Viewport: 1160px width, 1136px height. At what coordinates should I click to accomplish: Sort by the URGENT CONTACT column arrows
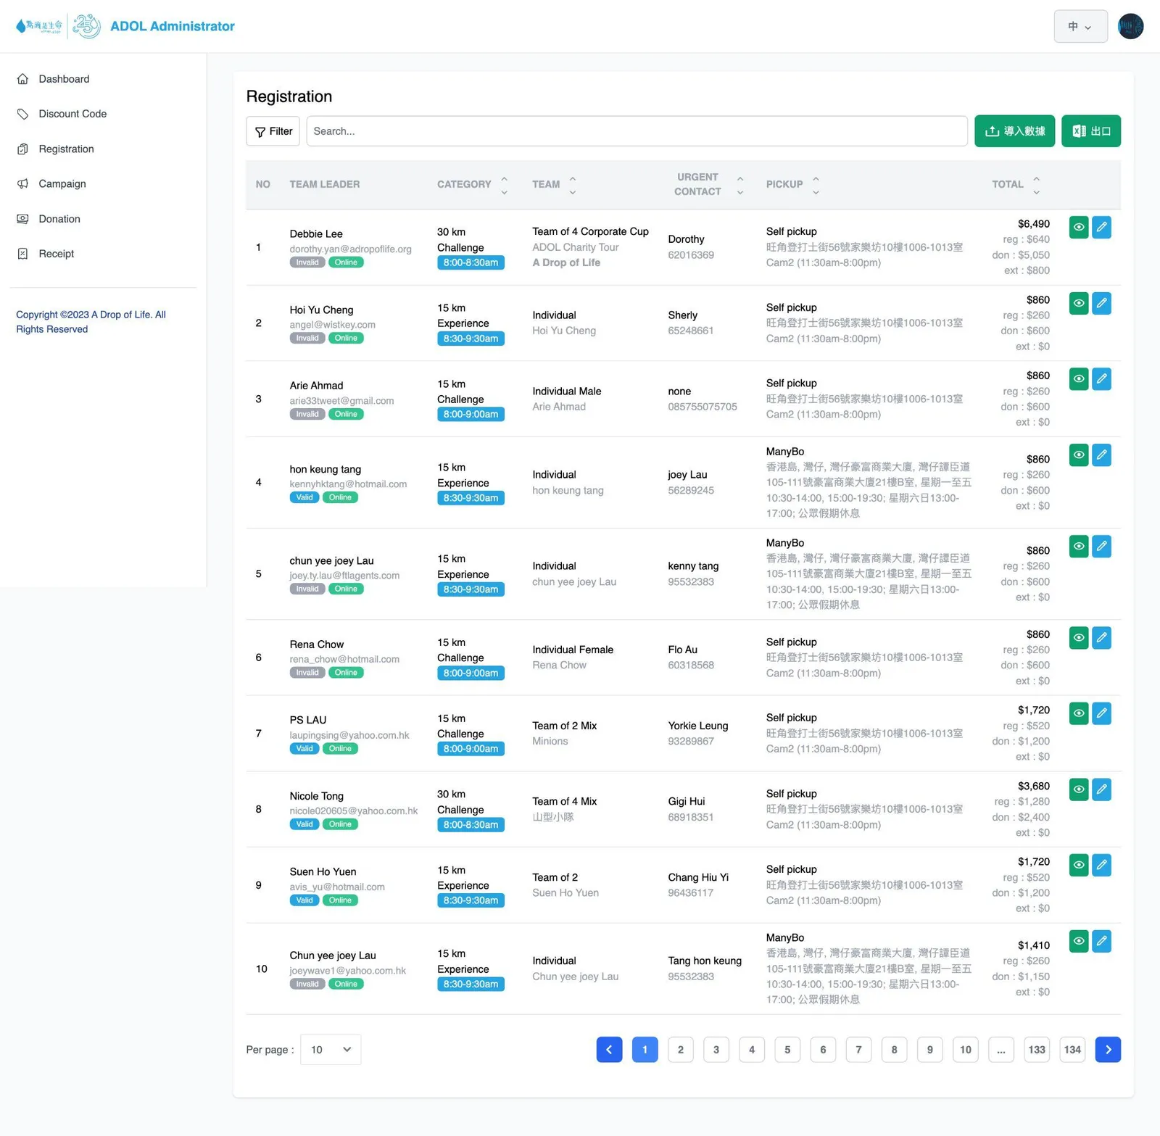point(739,185)
